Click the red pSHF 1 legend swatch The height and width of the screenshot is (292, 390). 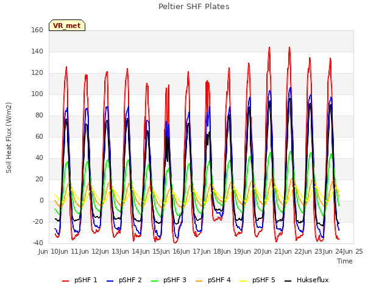tap(65, 281)
